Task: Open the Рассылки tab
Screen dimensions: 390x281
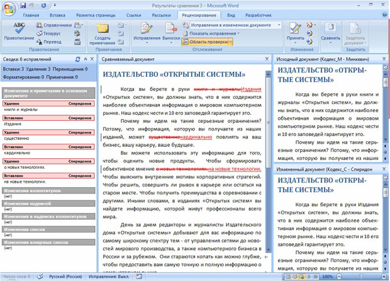Action: coord(161,15)
